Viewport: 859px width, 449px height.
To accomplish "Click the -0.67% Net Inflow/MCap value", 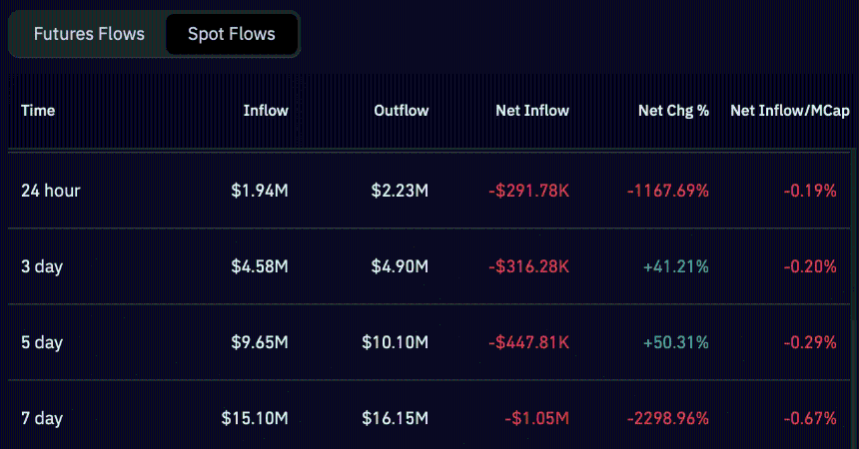I will pos(810,418).
